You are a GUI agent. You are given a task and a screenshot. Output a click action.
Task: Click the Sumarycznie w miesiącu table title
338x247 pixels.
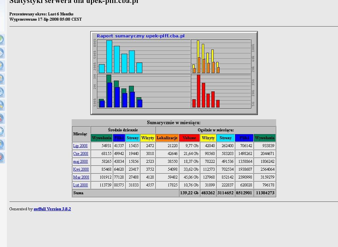click(174, 123)
